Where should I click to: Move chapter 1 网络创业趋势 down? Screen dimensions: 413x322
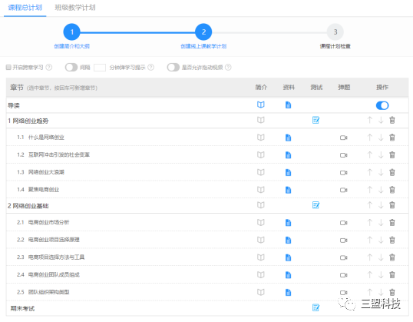[x=381, y=120]
